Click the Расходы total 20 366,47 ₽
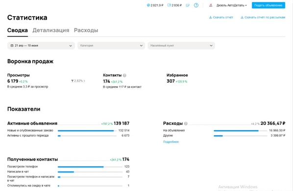The width and height of the screenshot is (293, 191). coord(273,123)
